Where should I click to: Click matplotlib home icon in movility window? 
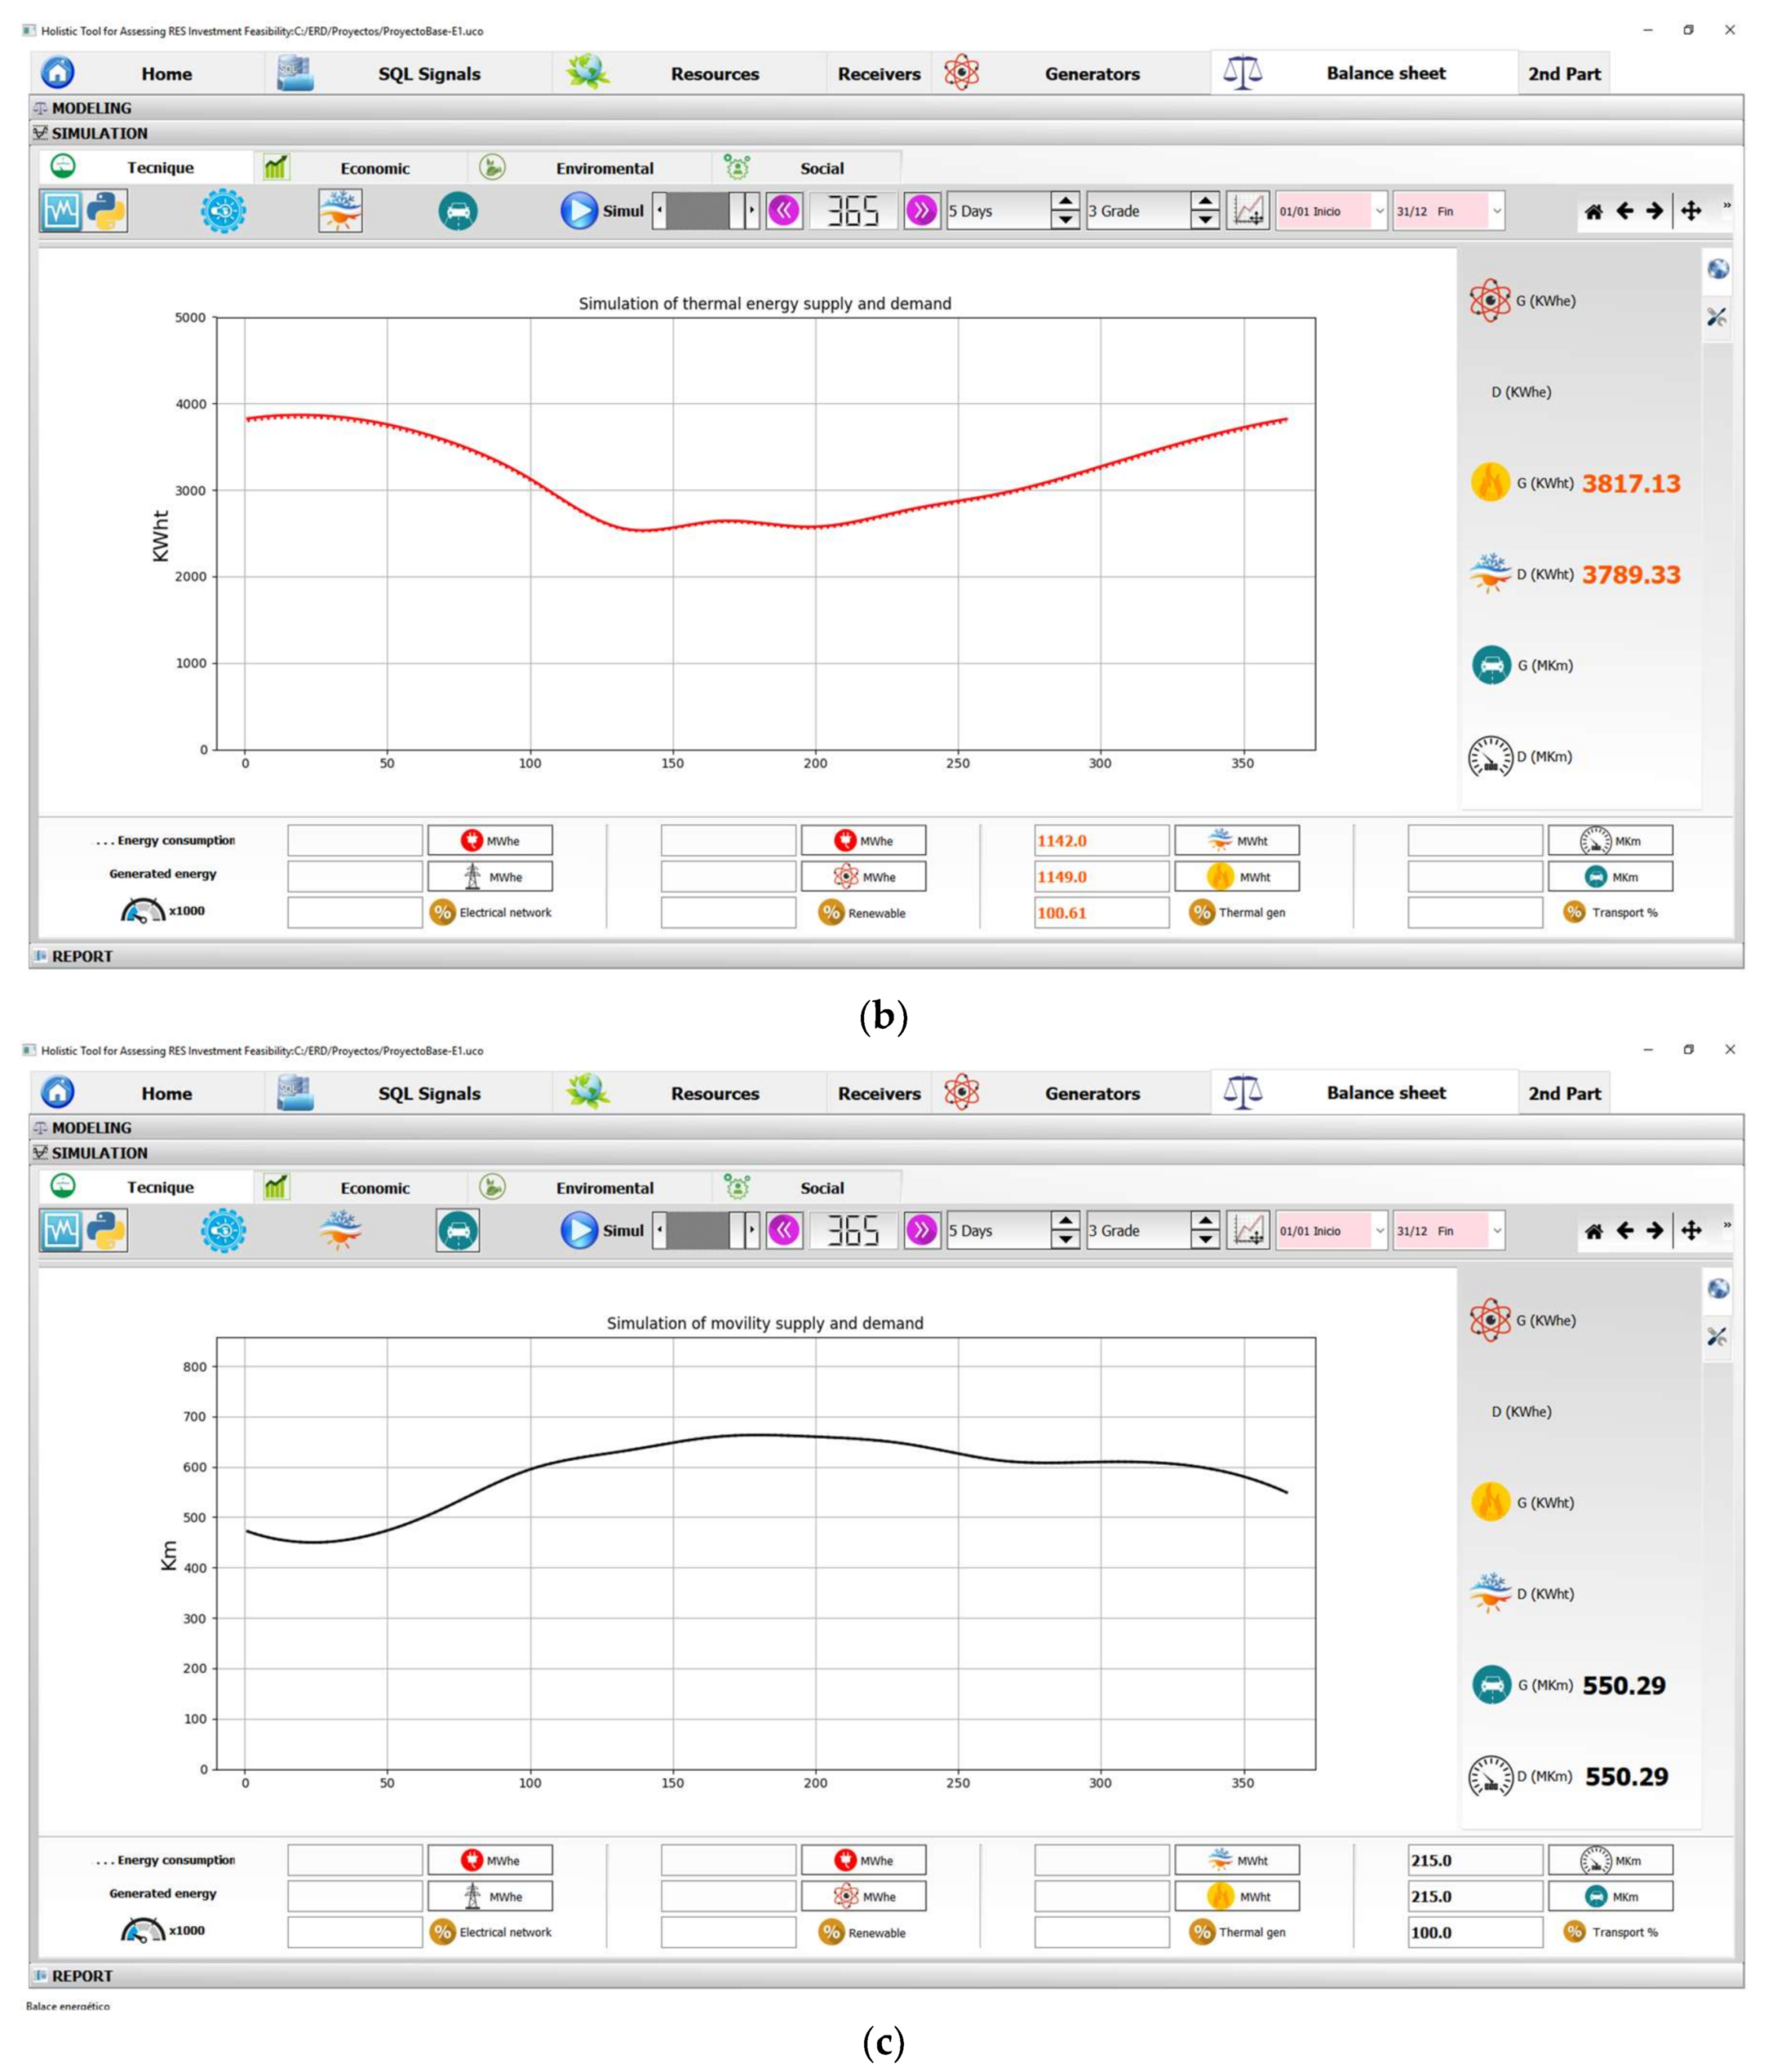coord(1593,1231)
